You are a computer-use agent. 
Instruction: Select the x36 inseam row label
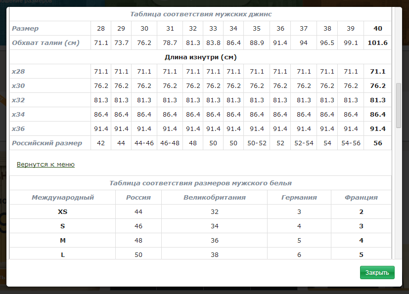[x=18, y=129]
